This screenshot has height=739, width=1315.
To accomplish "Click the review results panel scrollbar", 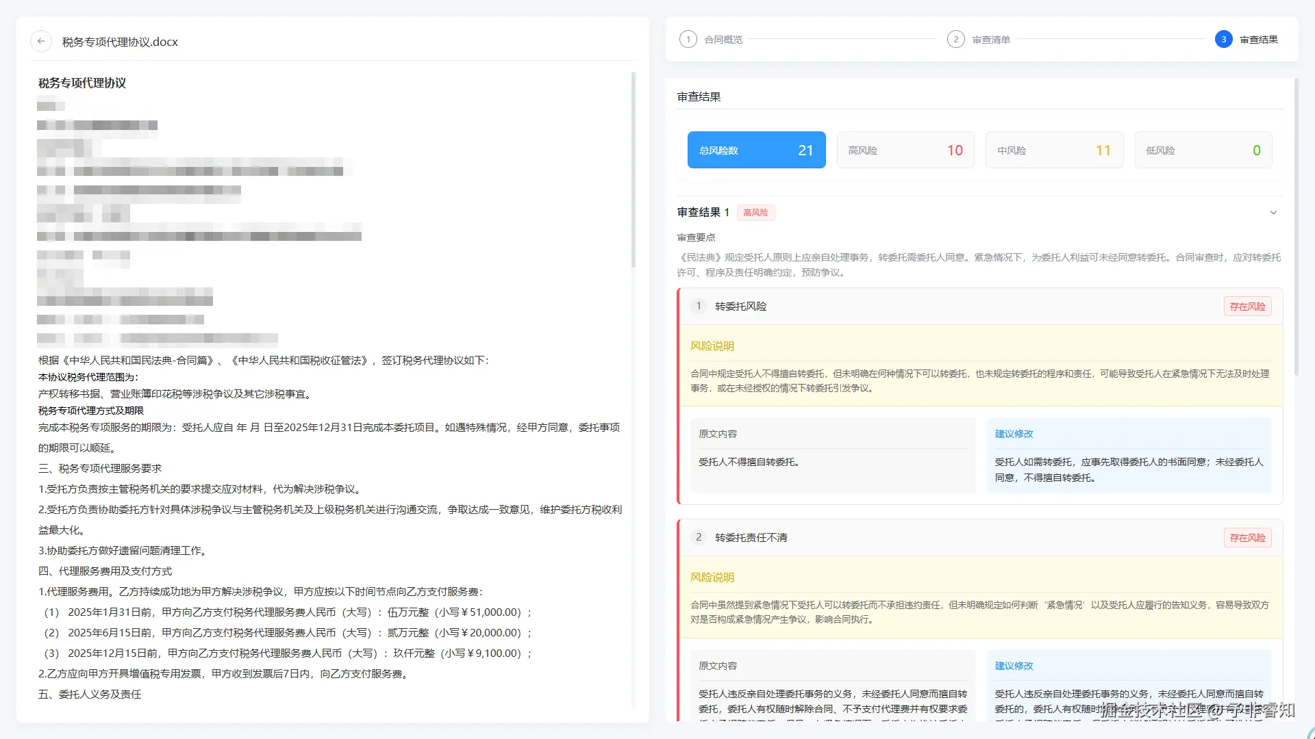I will [1295, 226].
